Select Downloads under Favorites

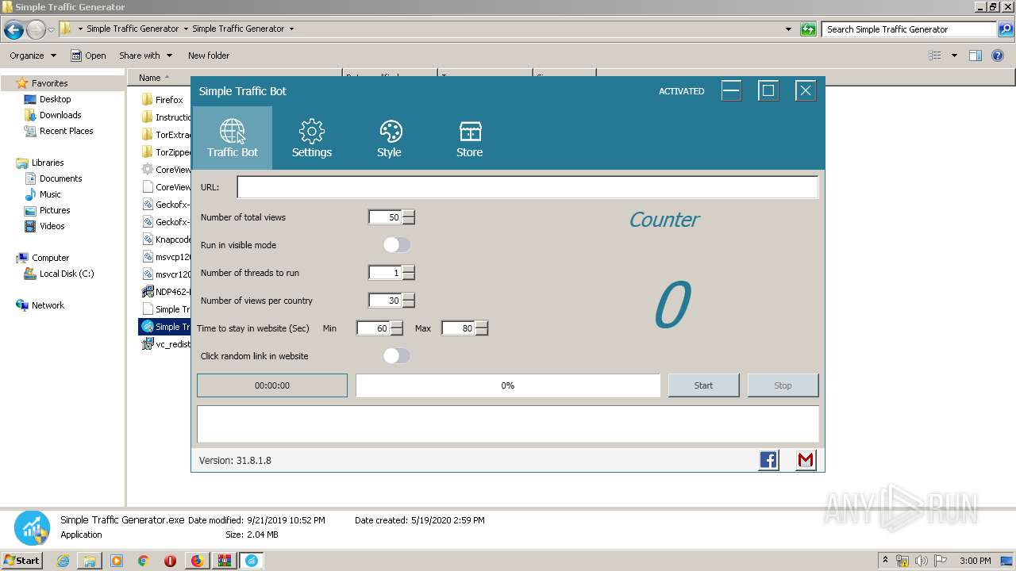point(60,115)
